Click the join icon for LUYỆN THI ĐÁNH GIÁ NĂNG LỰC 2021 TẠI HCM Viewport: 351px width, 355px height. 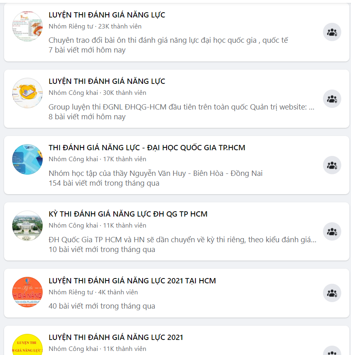(x=332, y=293)
